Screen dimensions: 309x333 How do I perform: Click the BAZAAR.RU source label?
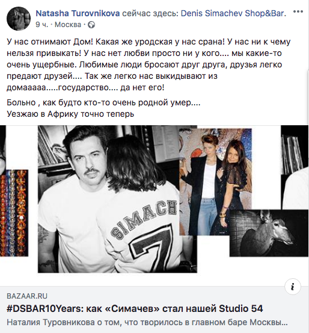click(x=27, y=296)
